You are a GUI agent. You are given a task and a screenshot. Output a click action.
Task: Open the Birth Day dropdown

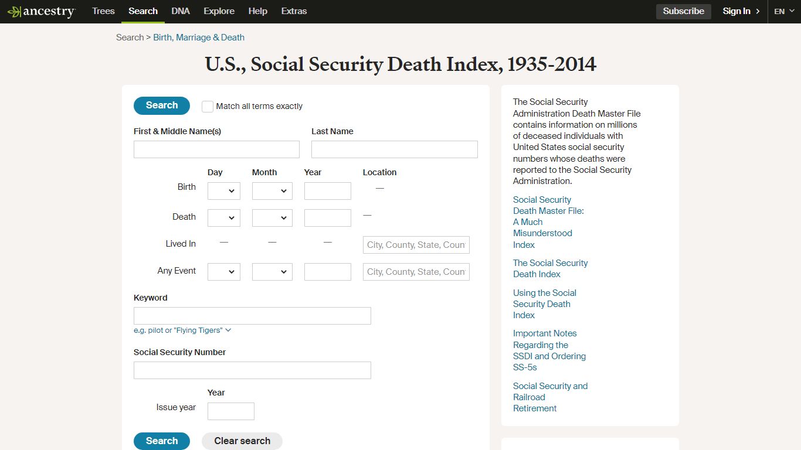[x=224, y=191]
